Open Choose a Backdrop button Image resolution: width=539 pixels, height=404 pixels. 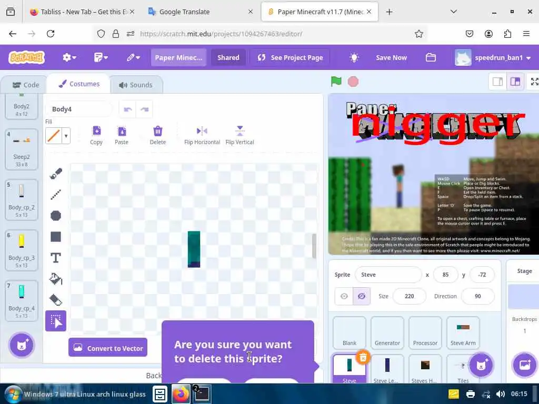(x=525, y=365)
